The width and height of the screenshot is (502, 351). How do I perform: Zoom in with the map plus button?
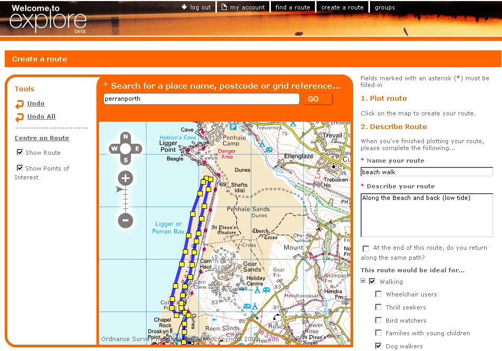pyautogui.click(x=126, y=178)
